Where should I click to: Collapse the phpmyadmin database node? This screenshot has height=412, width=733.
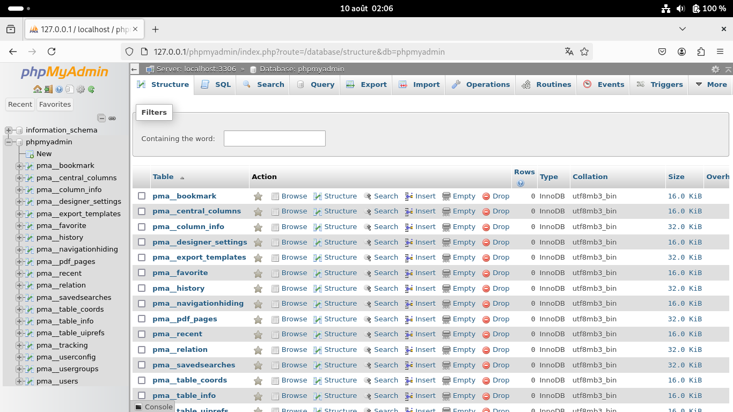click(x=9, y=142)
